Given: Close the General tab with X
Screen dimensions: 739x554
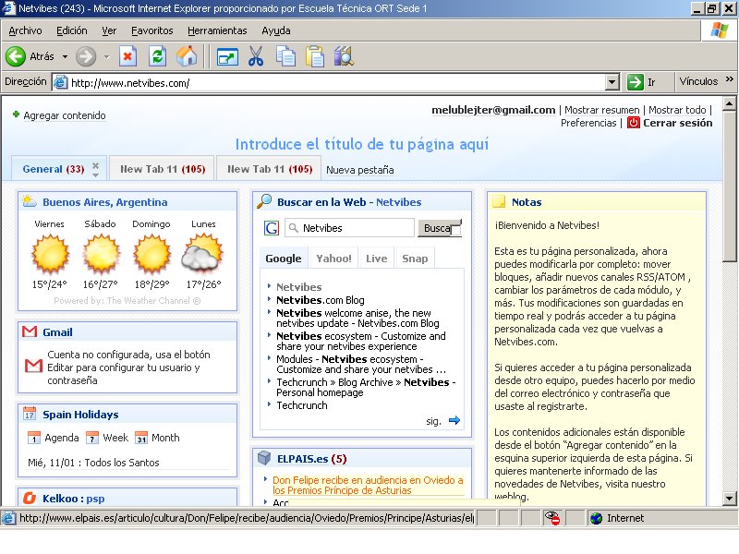Looking at the screenshot, I should 96,165.
